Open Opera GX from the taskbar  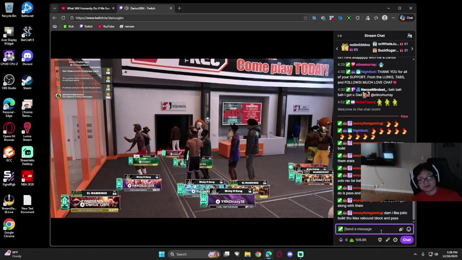click(x=279, y=254)
